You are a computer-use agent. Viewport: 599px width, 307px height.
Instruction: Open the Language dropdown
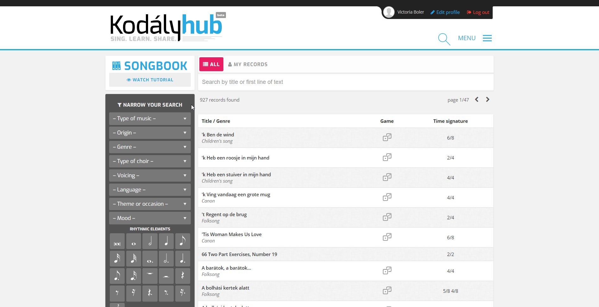click(x=150, y=190)
